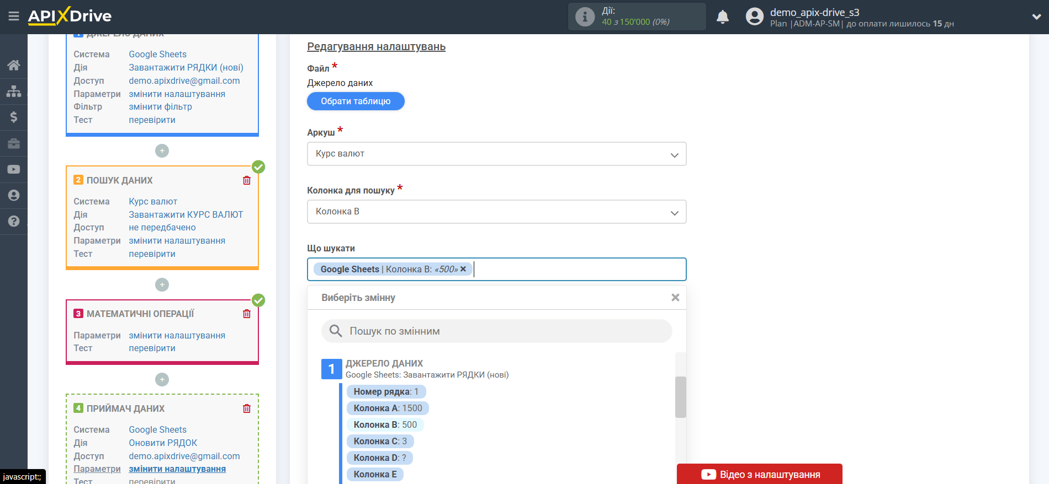Select variable Колонка A: 1500
1049x484 pixels.
click(388, 408)
